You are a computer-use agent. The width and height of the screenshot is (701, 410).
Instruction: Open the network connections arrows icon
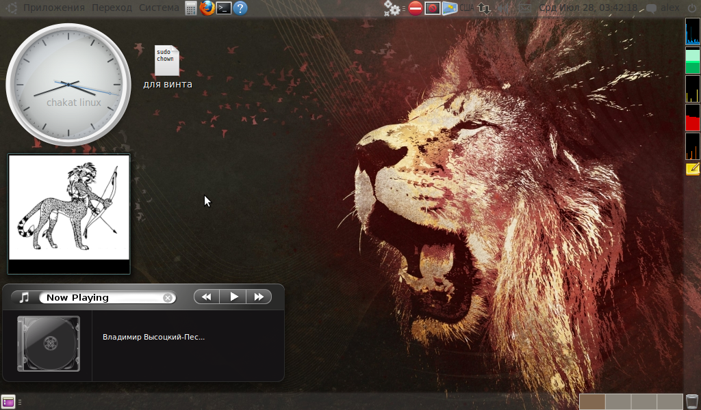pos(485,8)
